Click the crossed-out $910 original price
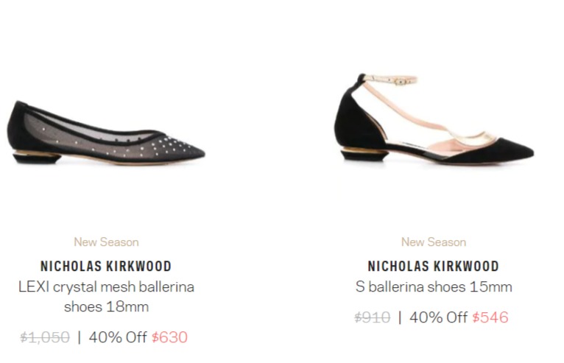The width and height of the screenshot is (564, 363). click(373, 317)
